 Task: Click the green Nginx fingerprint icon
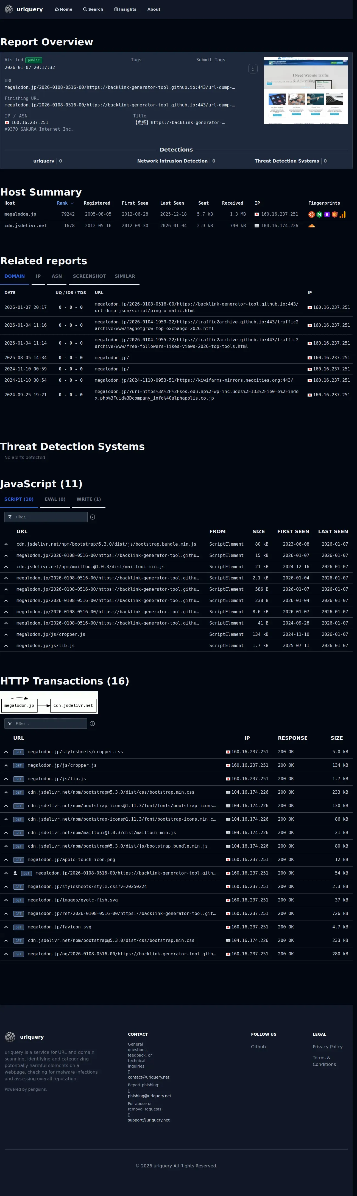tap(319, 215)
